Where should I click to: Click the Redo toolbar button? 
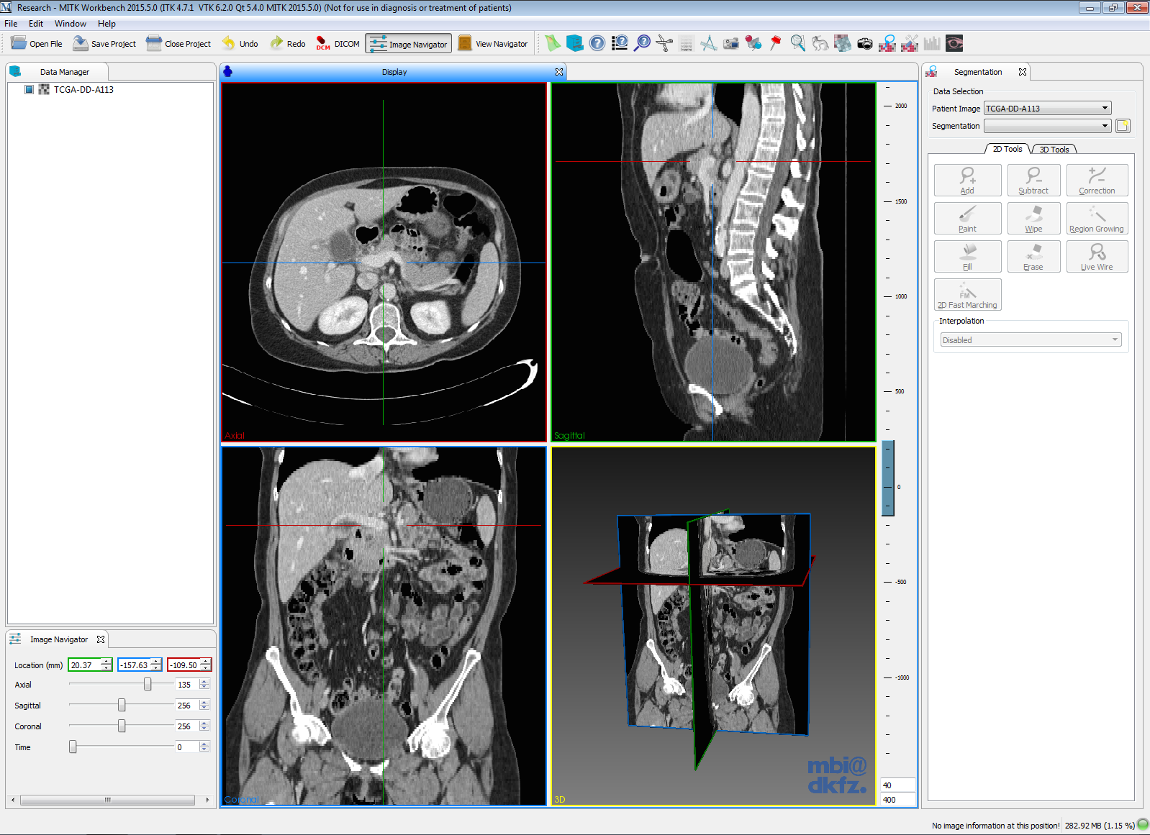288,43
